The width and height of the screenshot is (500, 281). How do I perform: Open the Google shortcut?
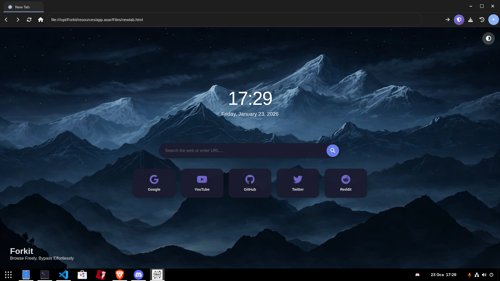click(154, 183)
